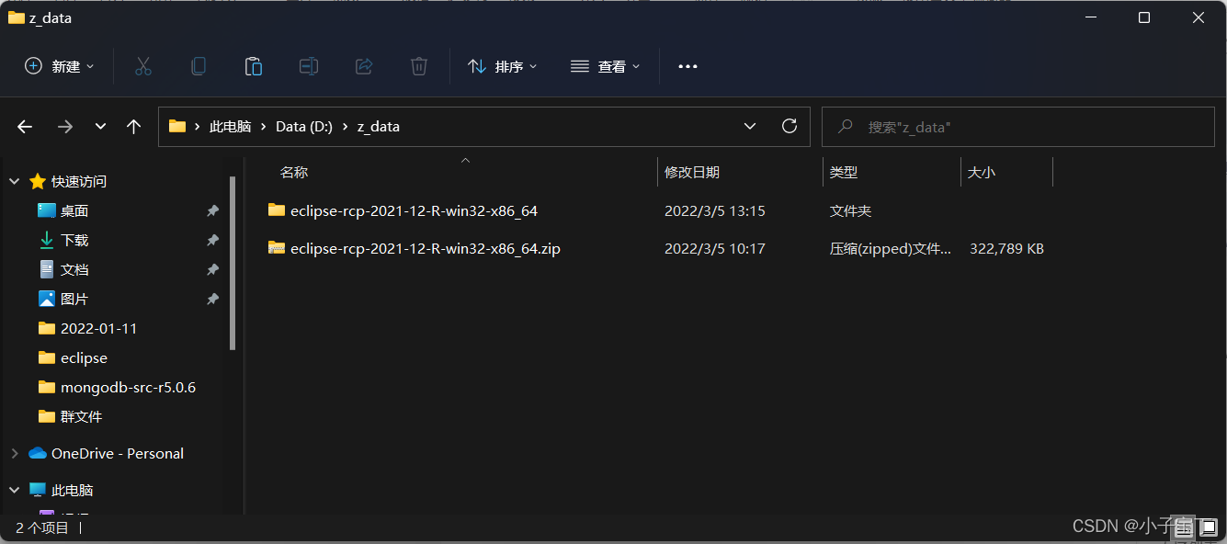Click the Copy icon
The width and height of the screenshot is (1227, 544).
198,65
